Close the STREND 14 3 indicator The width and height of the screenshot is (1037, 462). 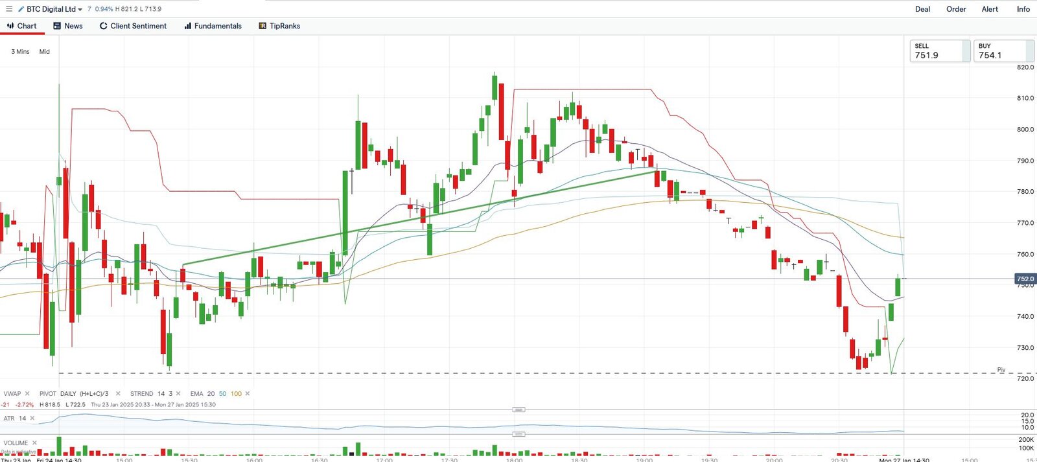178,393
